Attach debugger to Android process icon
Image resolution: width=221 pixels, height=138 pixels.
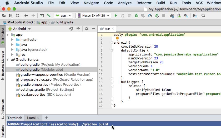[x=157, y=16]
